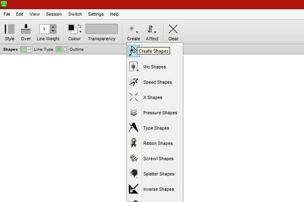The image size is (304, 202).
Task: Select the Ribbon Shapes icon
Action: tap(133, 143)
